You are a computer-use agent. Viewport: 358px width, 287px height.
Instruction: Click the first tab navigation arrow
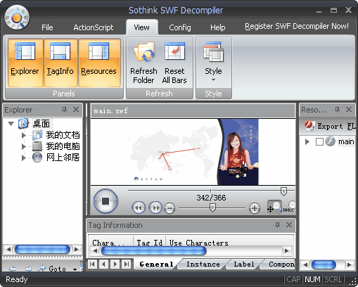[x=92, y=264]
